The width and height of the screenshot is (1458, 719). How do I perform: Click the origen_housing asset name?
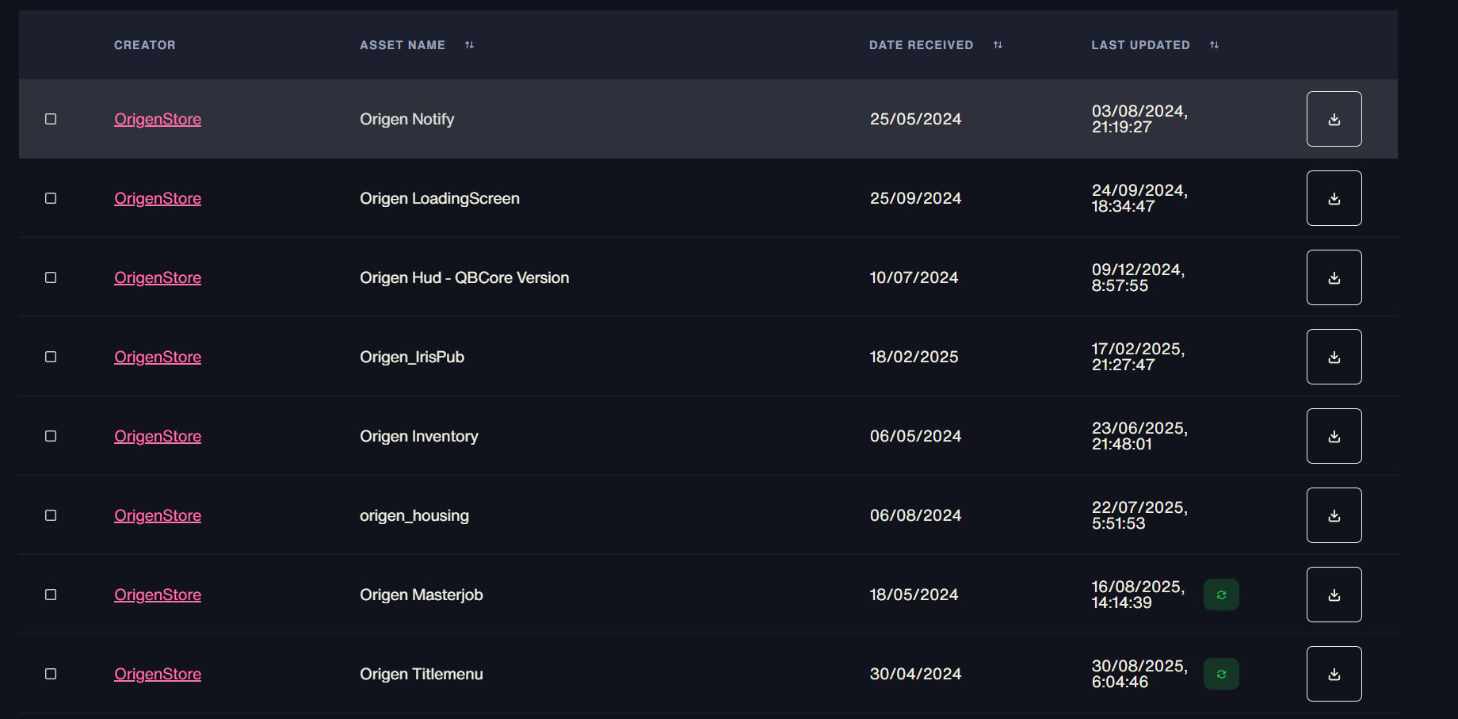click(414, 515)
